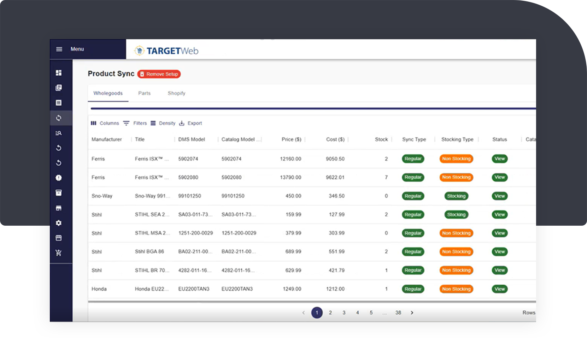Click Non Stocking badge in Honda row

click(456, 289)
